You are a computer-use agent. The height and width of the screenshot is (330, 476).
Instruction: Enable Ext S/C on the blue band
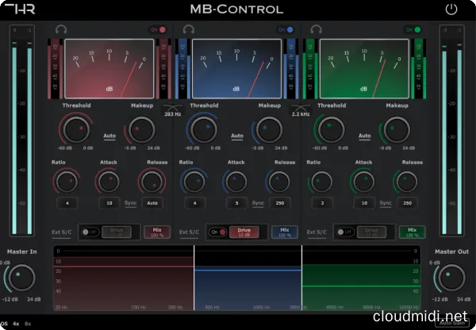pyautogui.click(x=189, y=232)
